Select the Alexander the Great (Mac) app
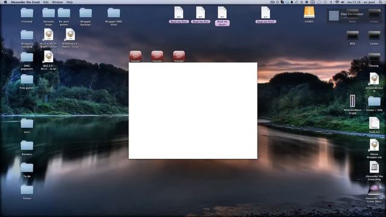Image resolution: width=386 pixels, height=217 pixels. 374,189
